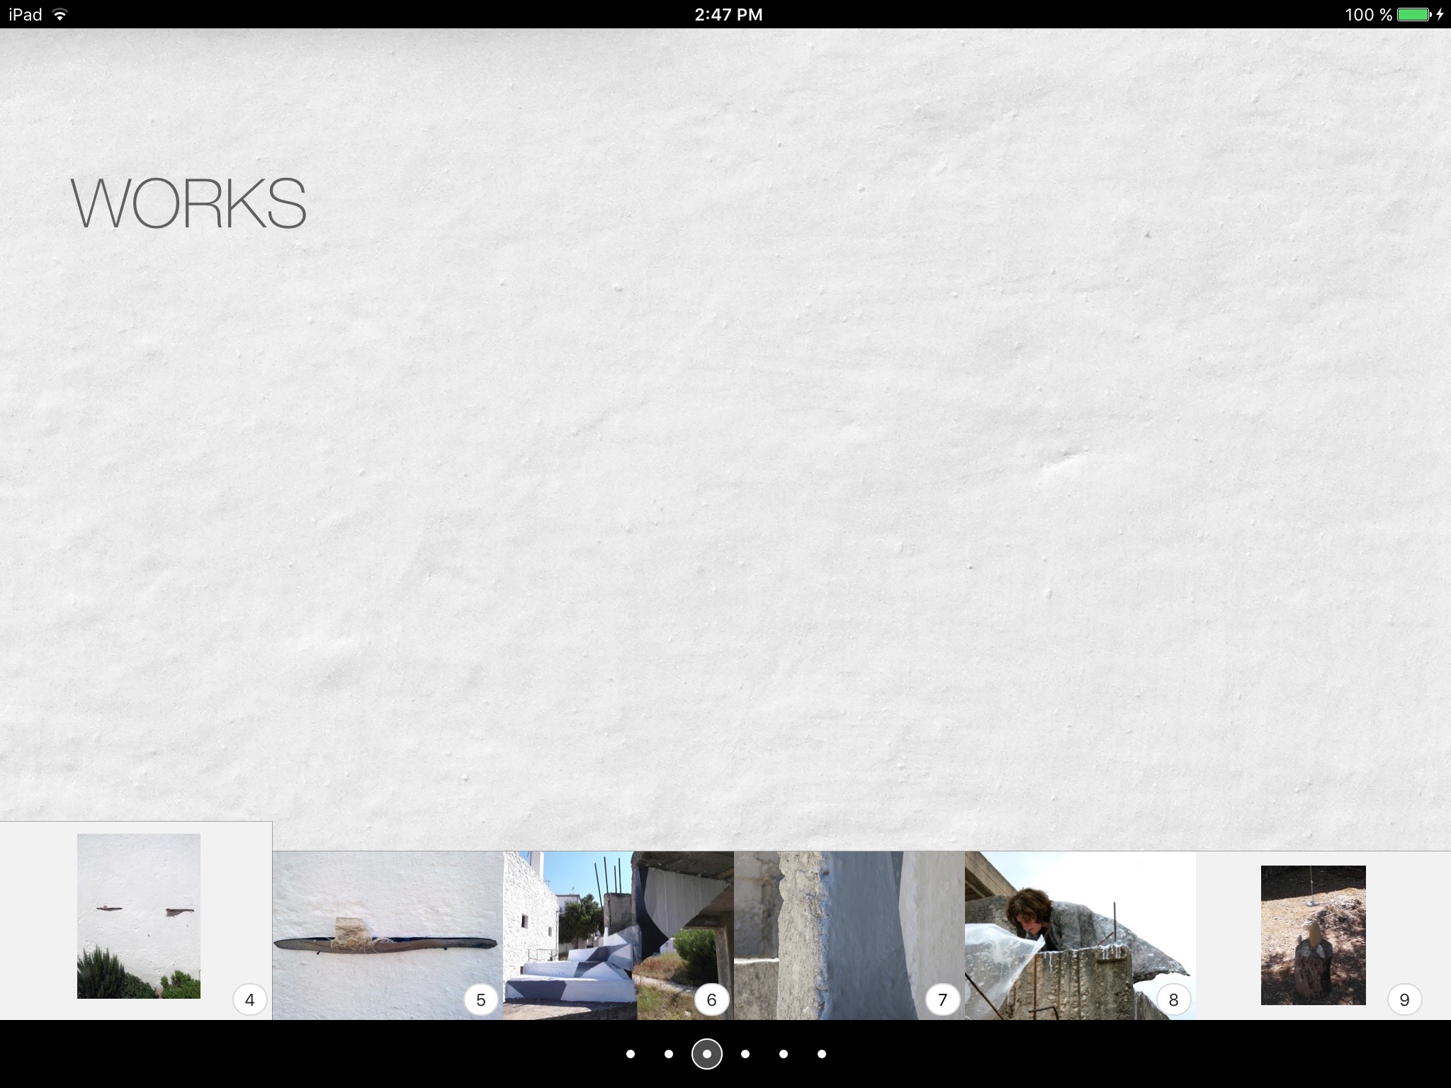1451x1088 pixels.
Task: Tap the number 7 badge
Action: pos(942,1000)
